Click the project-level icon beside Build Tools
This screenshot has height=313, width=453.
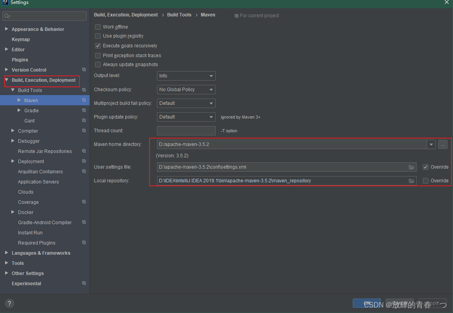point(84,90)
